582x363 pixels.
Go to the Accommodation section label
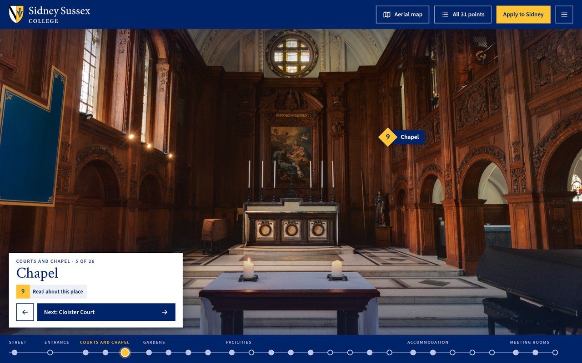point(428,342)
